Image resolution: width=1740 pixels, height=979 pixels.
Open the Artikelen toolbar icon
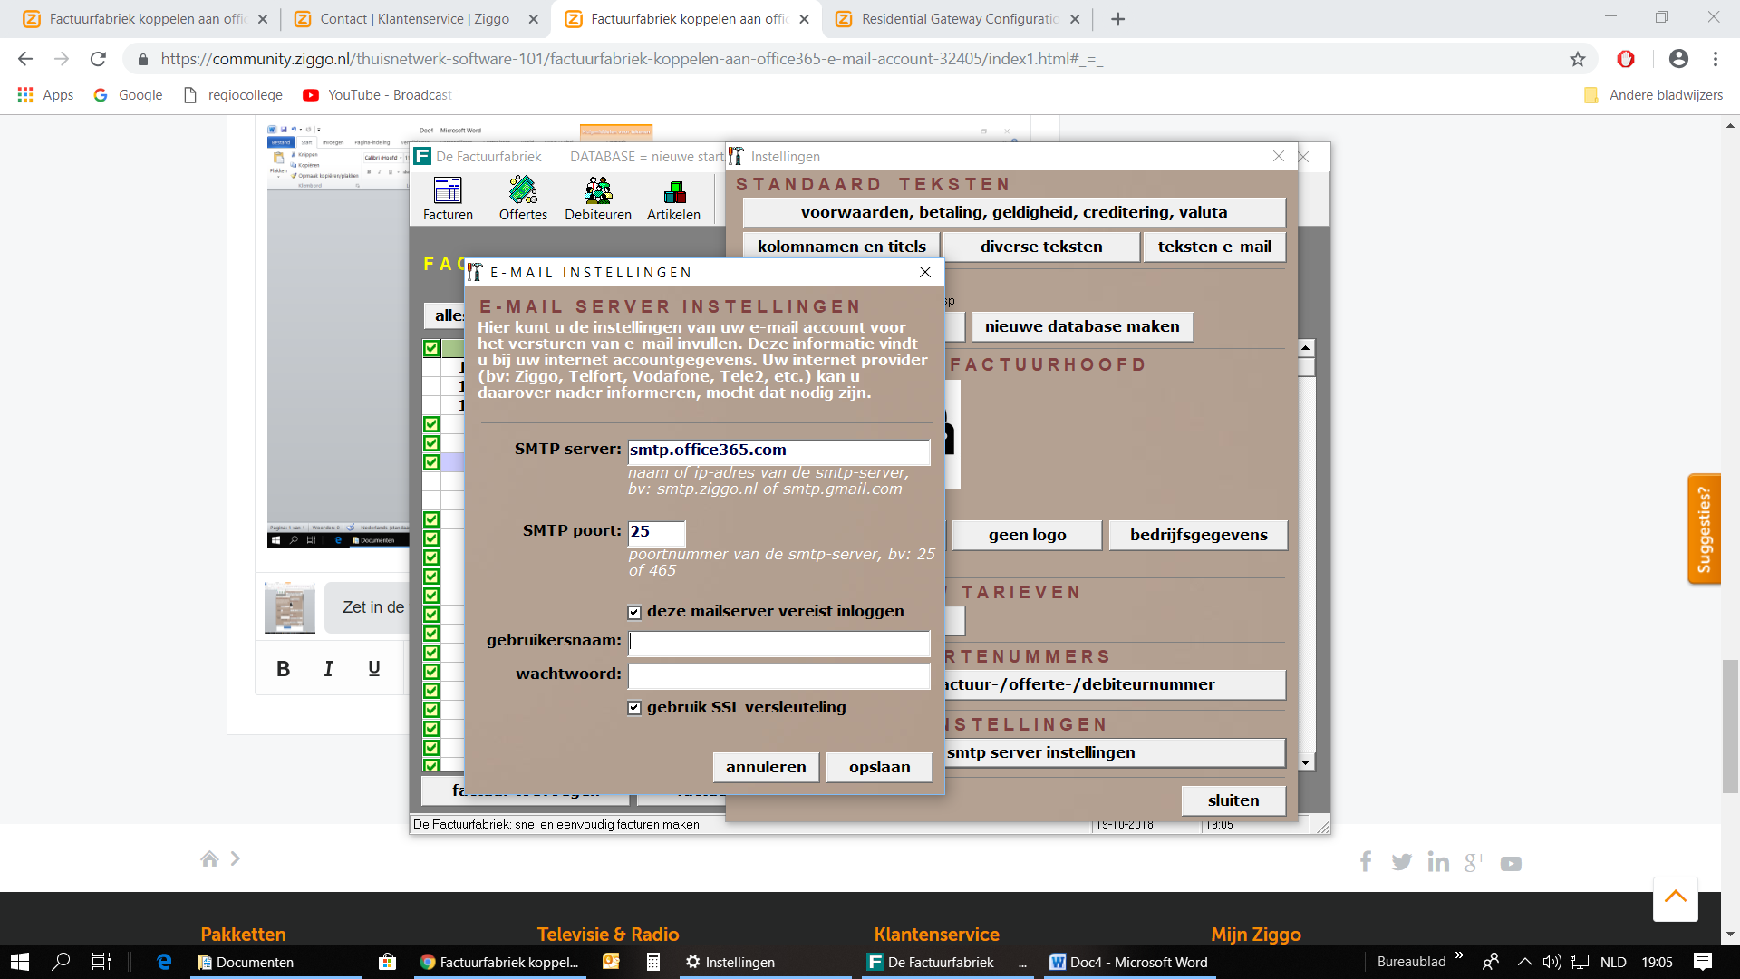pos(673,199)
